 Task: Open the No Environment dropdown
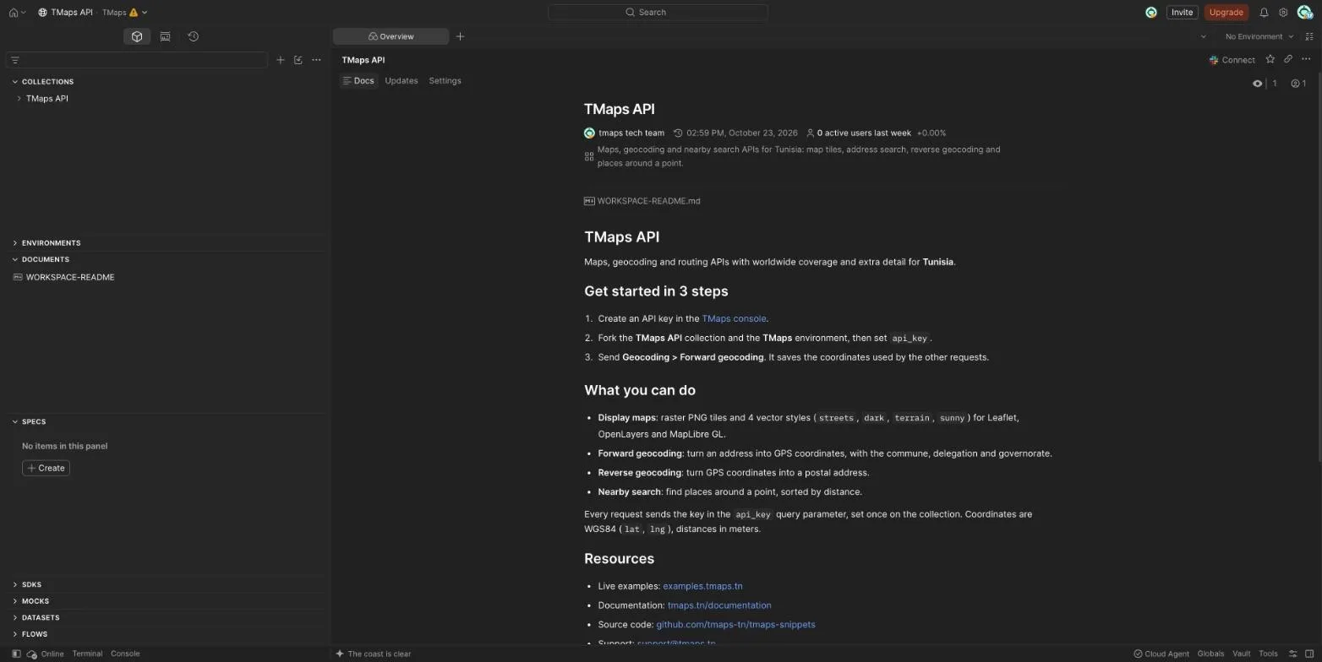click(1259, 36)
